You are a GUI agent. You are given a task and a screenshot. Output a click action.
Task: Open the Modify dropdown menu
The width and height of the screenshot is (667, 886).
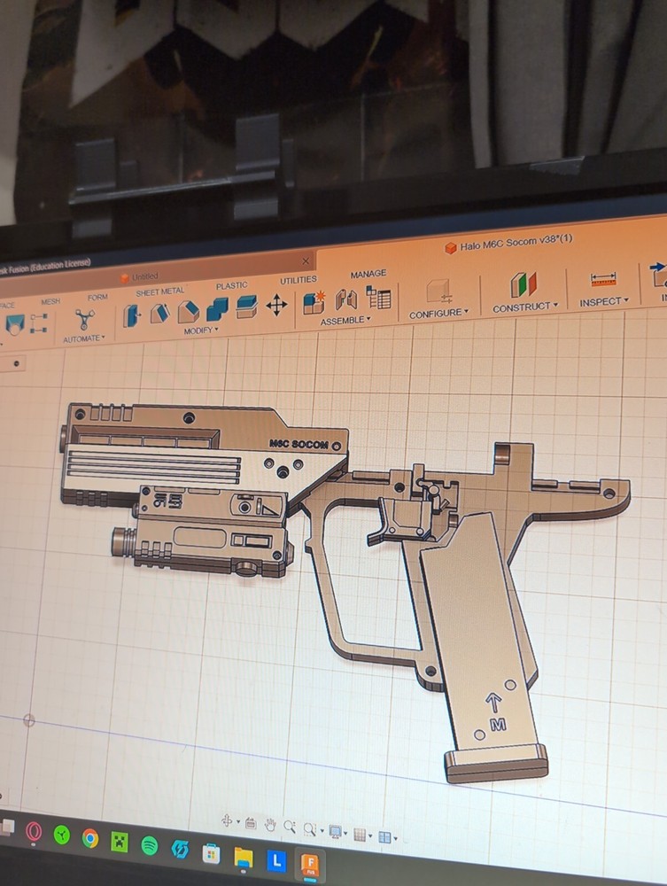(x=200, y=330)
